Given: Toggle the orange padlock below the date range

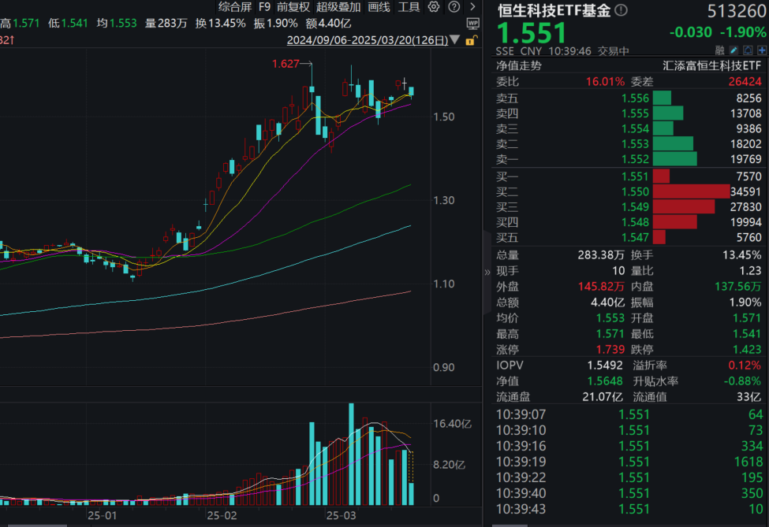Looking at the screenshot, I should tap(471, 40).
